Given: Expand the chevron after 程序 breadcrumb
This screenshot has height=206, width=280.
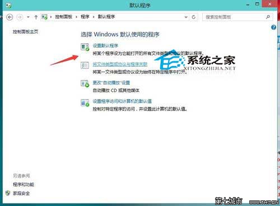Looking at the screenshot, I should (x=94, y=17).
